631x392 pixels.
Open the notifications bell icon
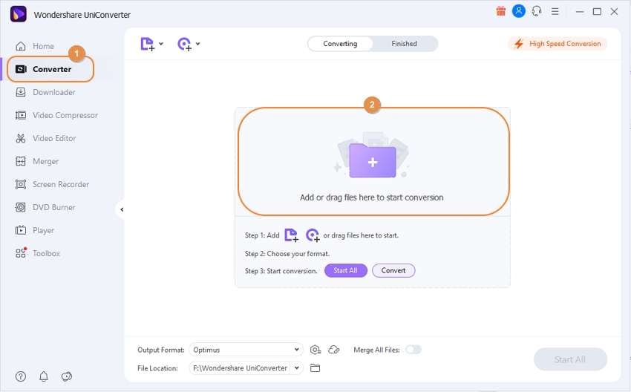(44, 376)
